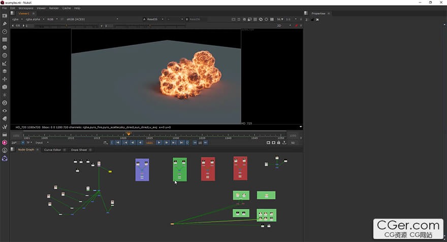Image resolution: width=447 pixels, height=242 pixels.
Task: Click the pink hexagon plugin icon
Action: tap(5, 142)
